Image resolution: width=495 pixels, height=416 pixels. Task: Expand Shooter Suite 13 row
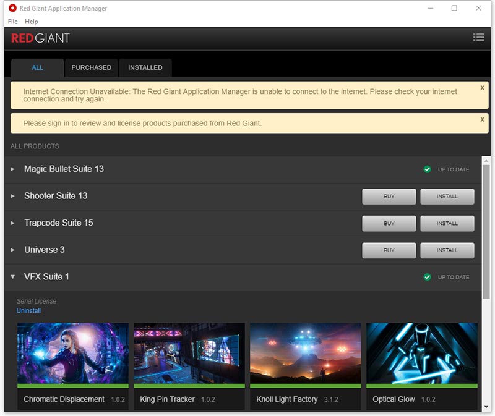point(12,196)
